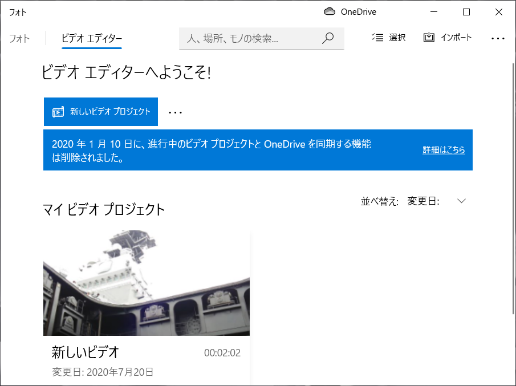This screenshot has width=516, height=386.
Task: Open the top-right more options ellipsis
Action: point(498,39)
